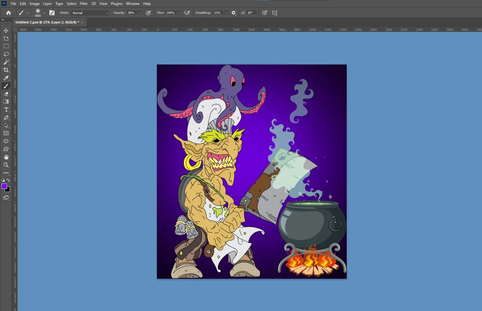482x311 pixels.
Task: Select the Artboard tool
Action: click(6, 38)
